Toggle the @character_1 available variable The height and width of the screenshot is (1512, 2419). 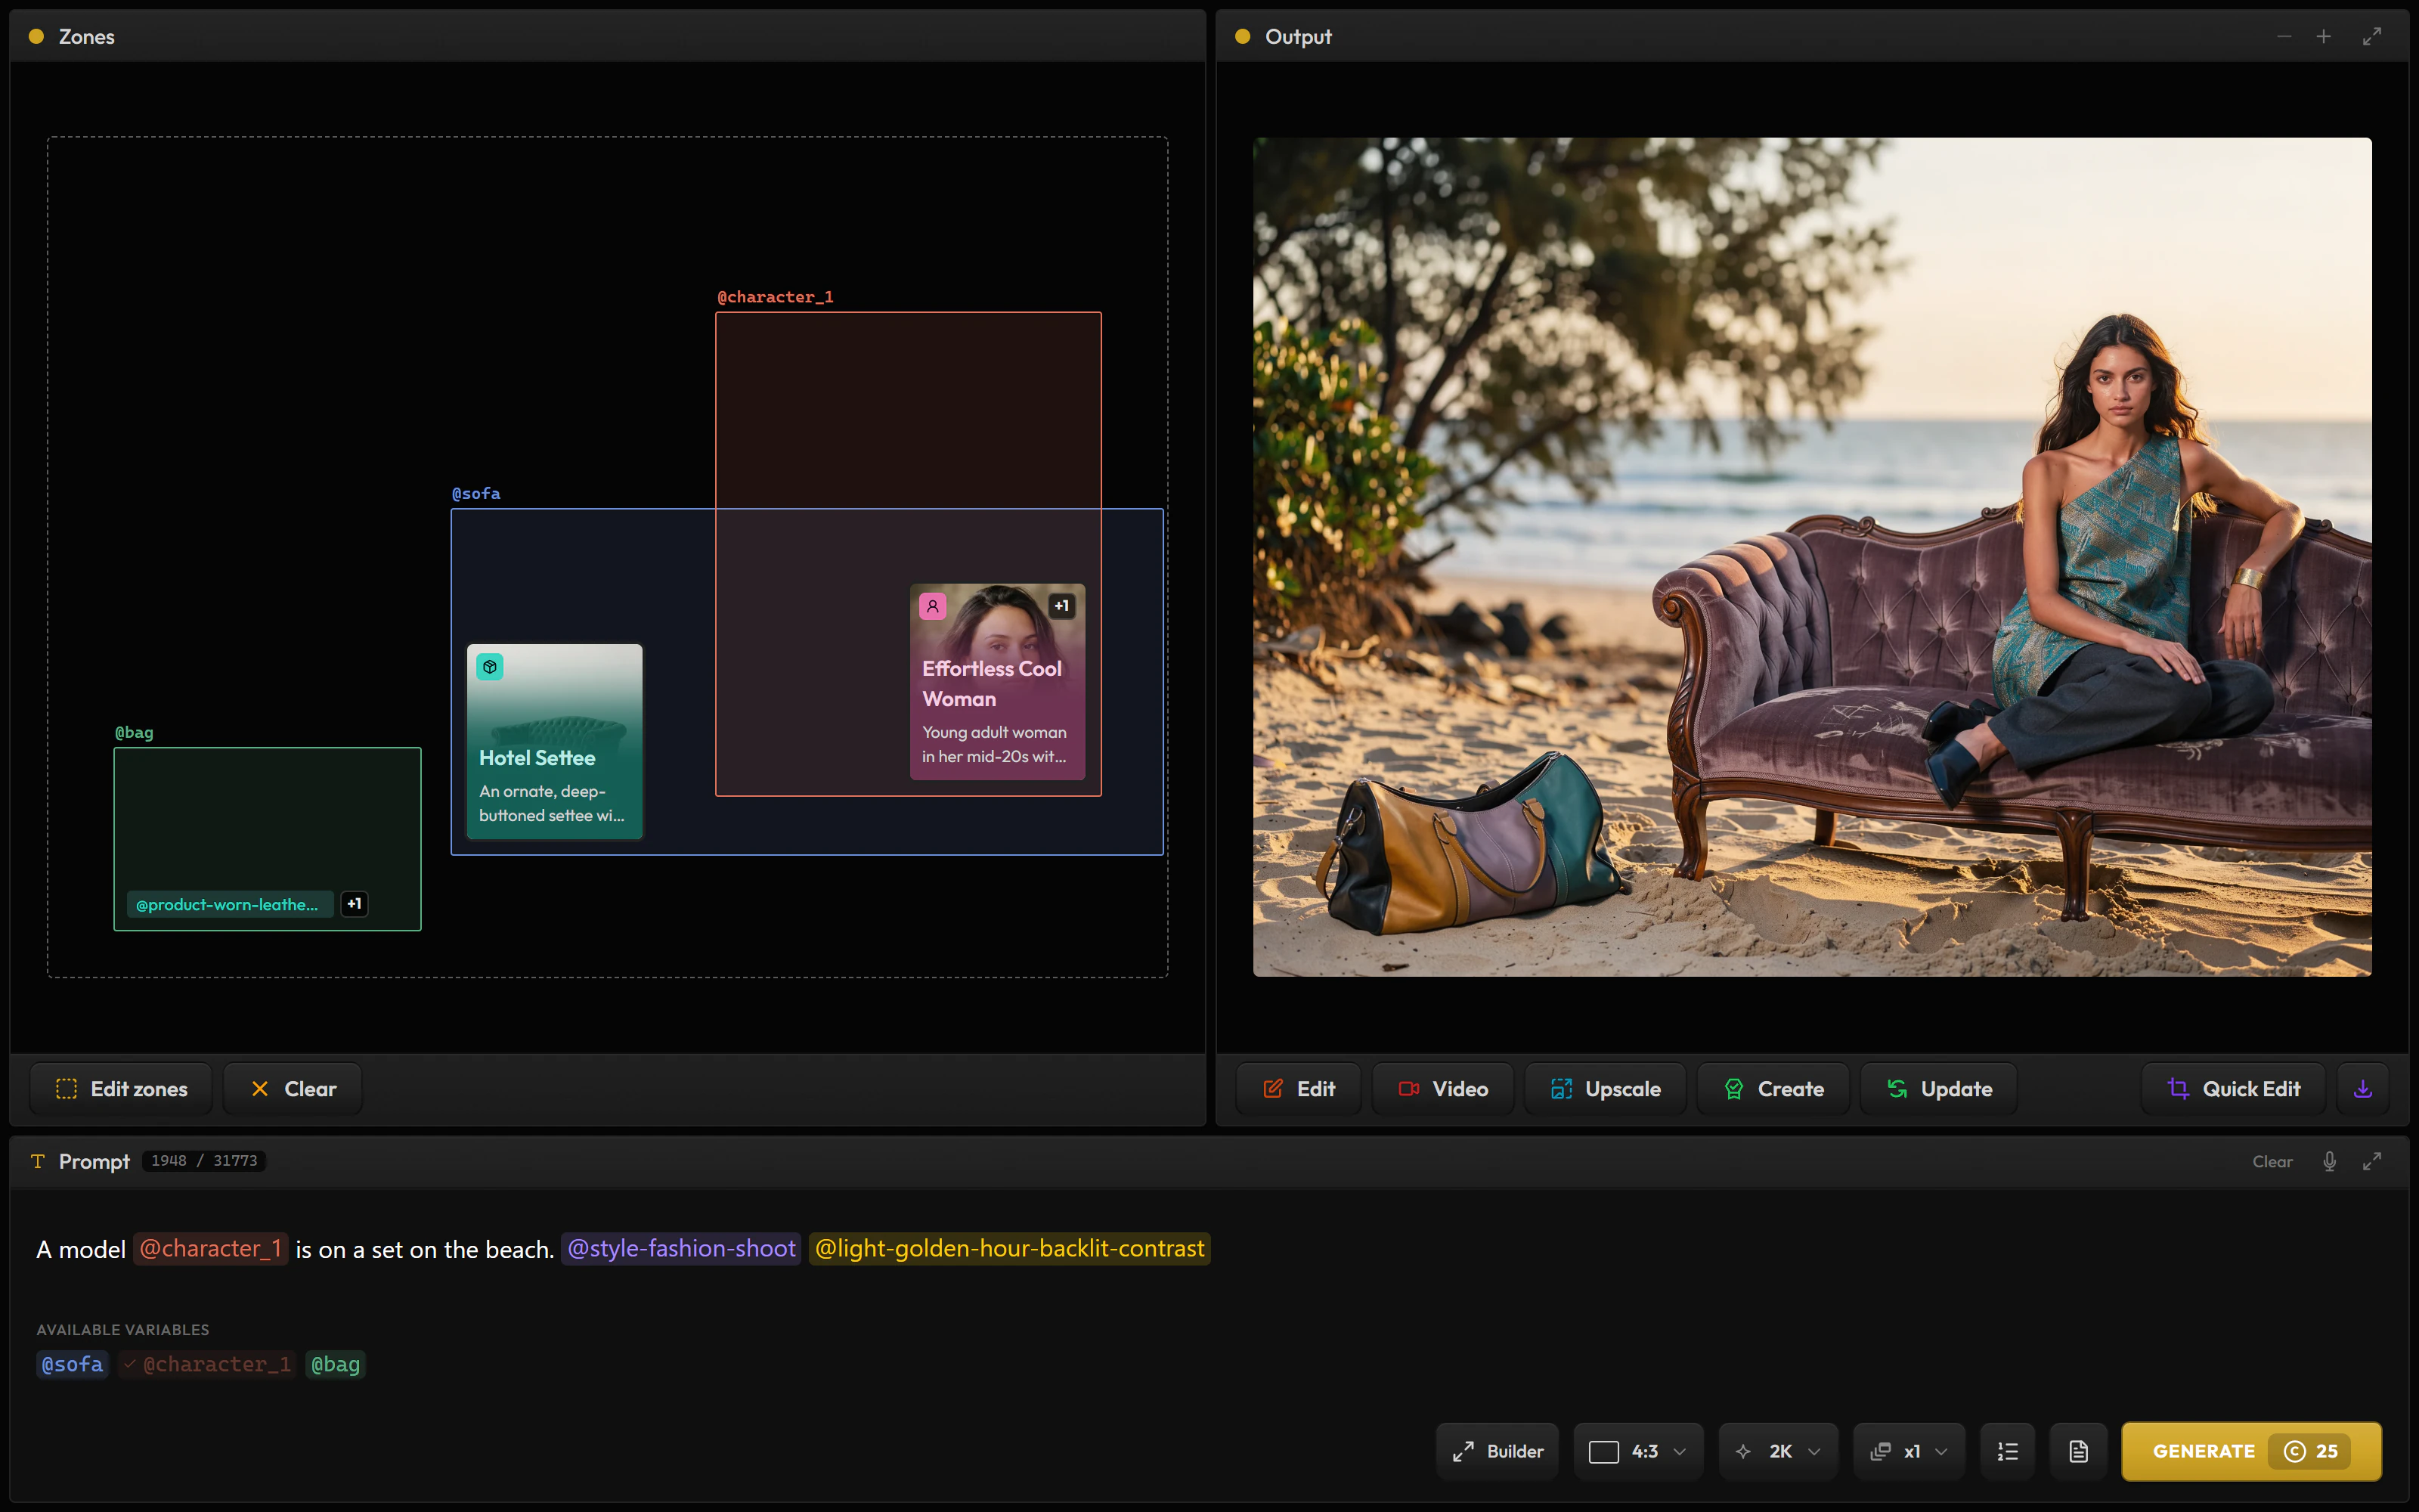[207, 1364]
